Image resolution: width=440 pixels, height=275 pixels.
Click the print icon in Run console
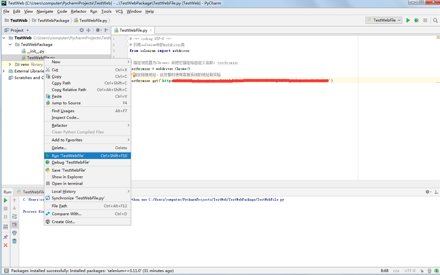point(14,233)
